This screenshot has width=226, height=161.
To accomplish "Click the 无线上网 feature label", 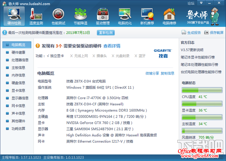I will click(81, 56).
